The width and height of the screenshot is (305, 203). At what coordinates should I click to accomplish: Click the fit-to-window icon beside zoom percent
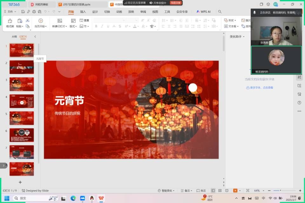(247, 191)
